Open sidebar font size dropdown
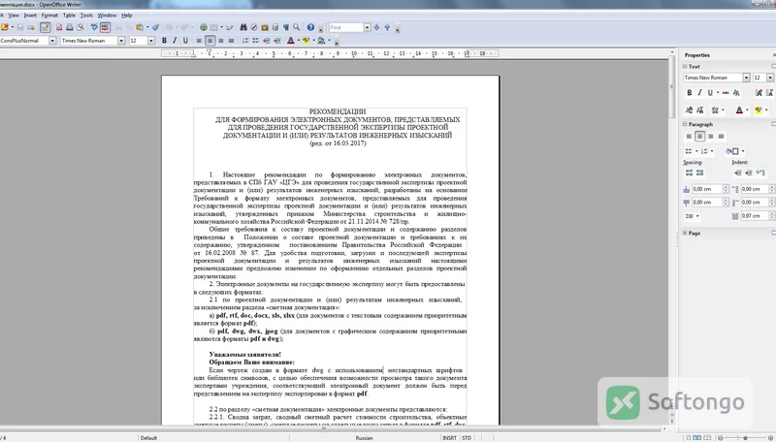 770,78
